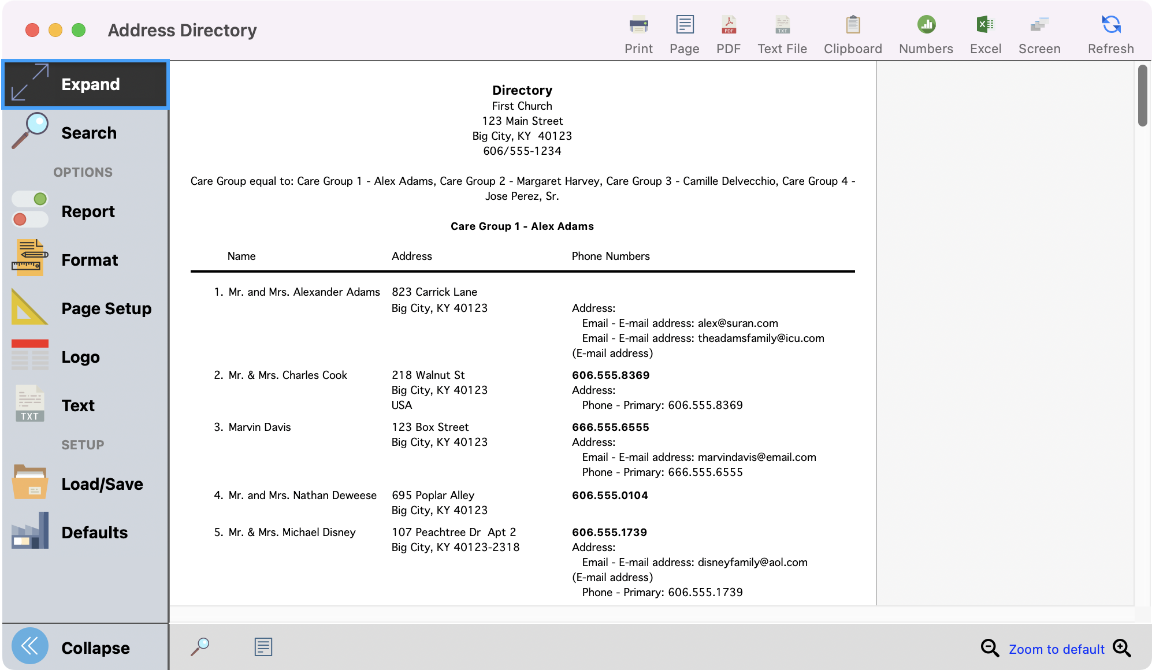Click the zoom out magnifier at bottom right
Viewport: 1152px width, 670px height.
point(990,649)
